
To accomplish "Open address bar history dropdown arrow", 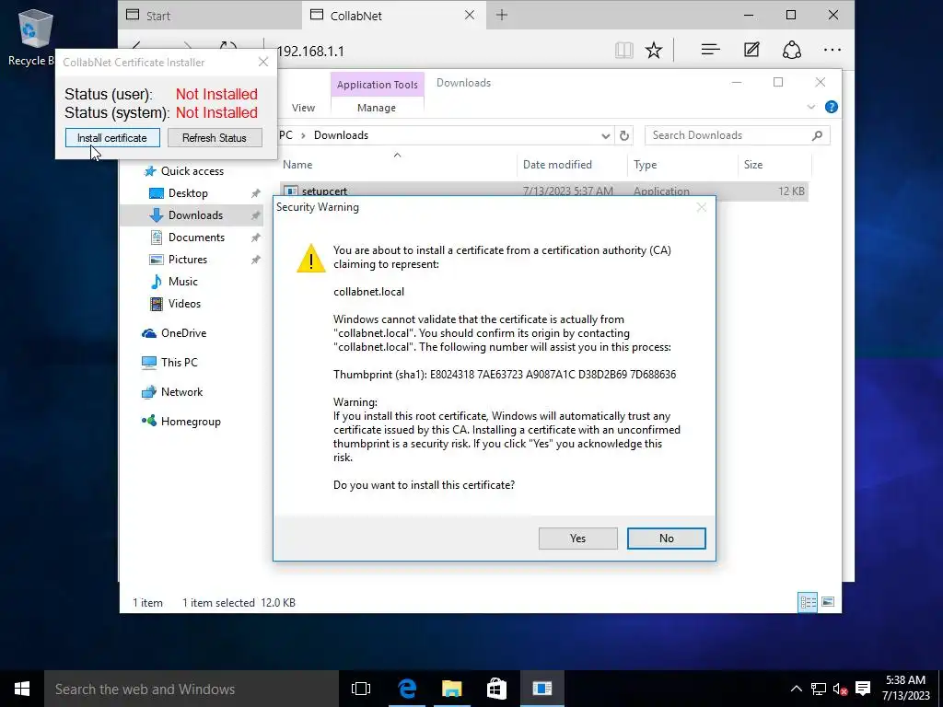I will click(x=606, y=136).
